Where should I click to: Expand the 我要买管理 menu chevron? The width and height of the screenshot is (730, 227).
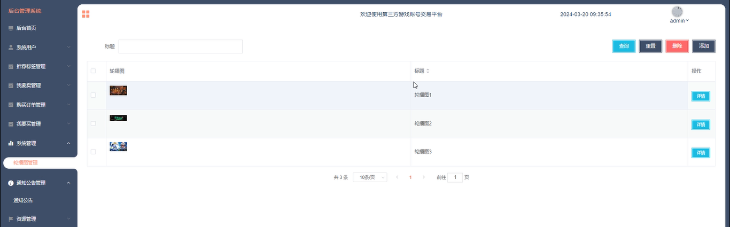[68, 124]
